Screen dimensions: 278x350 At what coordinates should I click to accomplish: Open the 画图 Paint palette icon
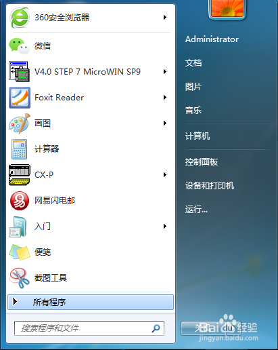click(20, 123)
